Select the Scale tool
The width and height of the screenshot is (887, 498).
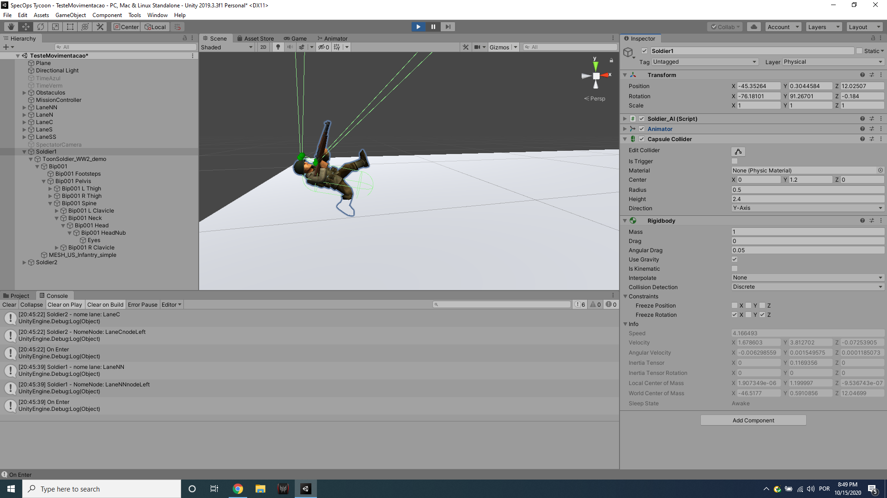[x=55, y=26]
